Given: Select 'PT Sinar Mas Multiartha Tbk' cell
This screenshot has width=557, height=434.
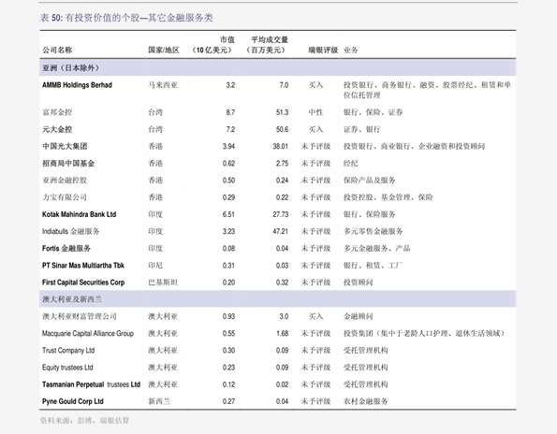Looking at the screenshot, I should point(83,266).
